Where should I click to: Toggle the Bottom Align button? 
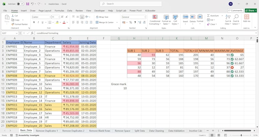(82, 17)
